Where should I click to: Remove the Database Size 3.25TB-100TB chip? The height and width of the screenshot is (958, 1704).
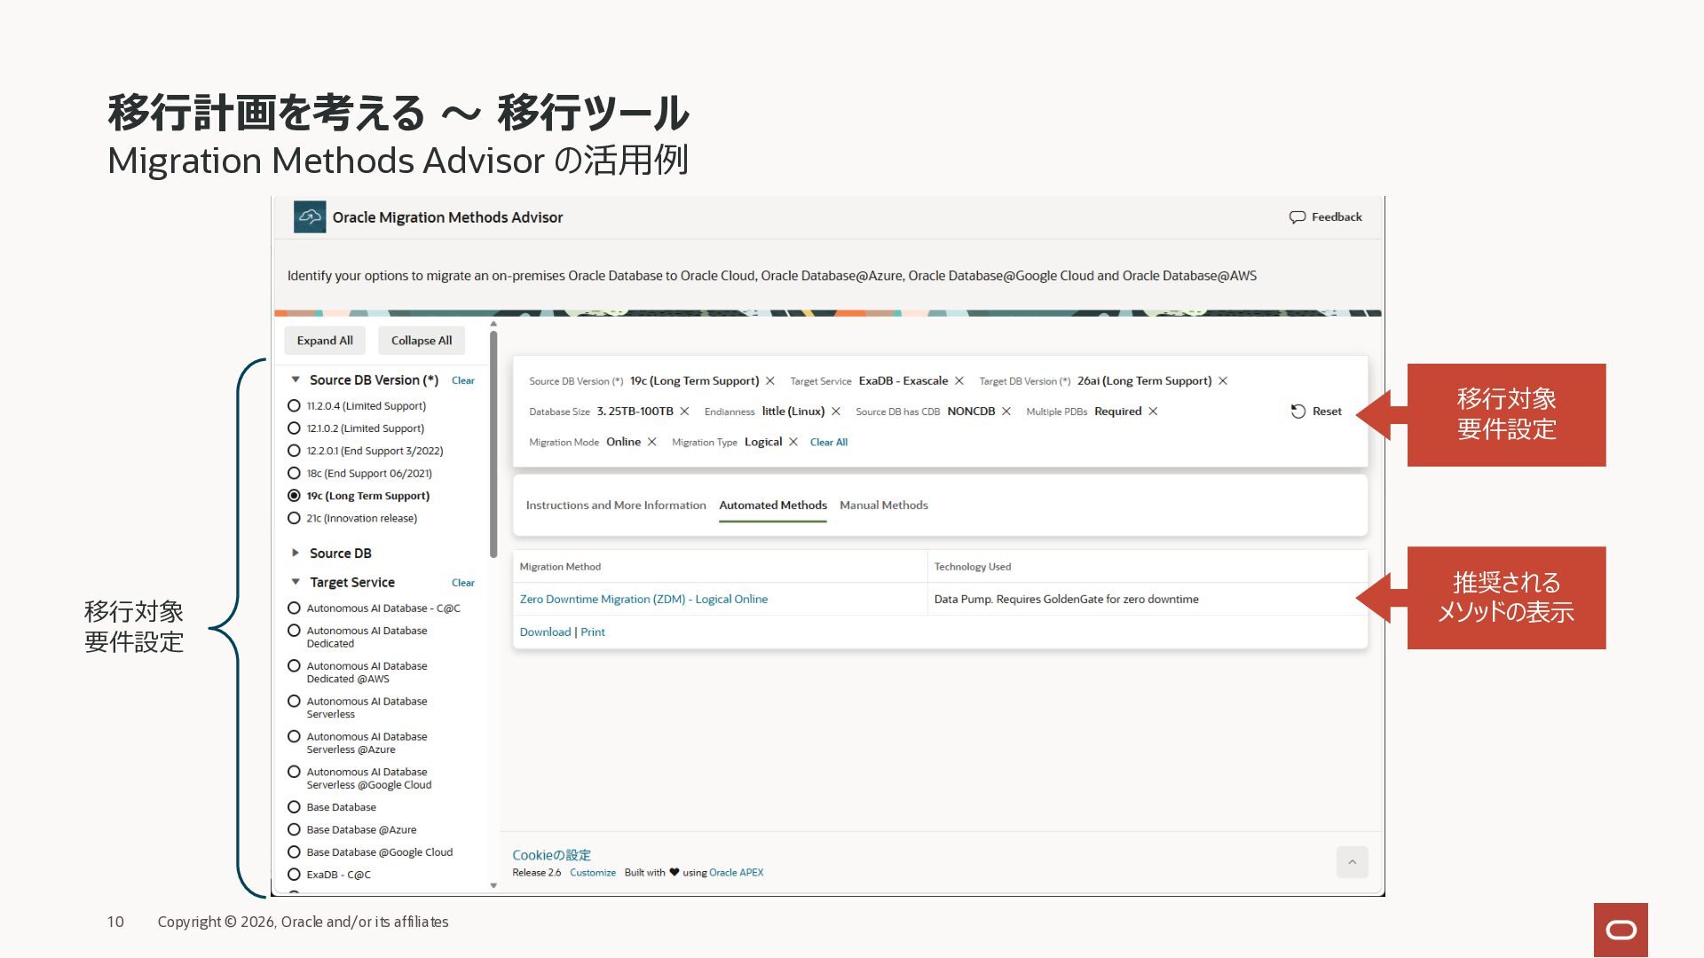(x=684, y=412)
